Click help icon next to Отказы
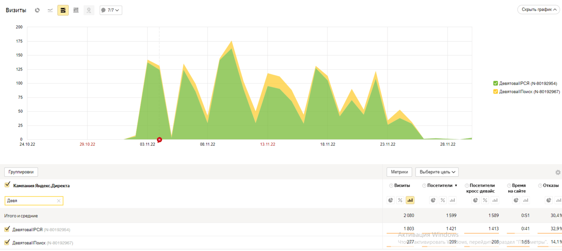 (x=540, y=186)
